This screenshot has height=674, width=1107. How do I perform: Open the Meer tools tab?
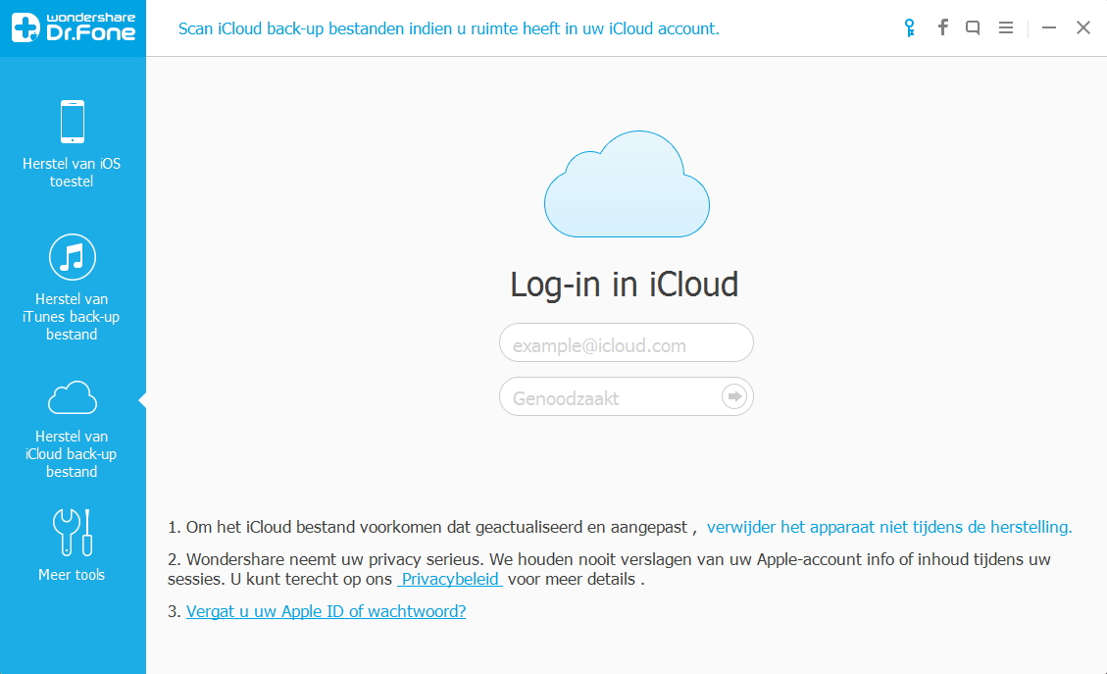(72, 545)
